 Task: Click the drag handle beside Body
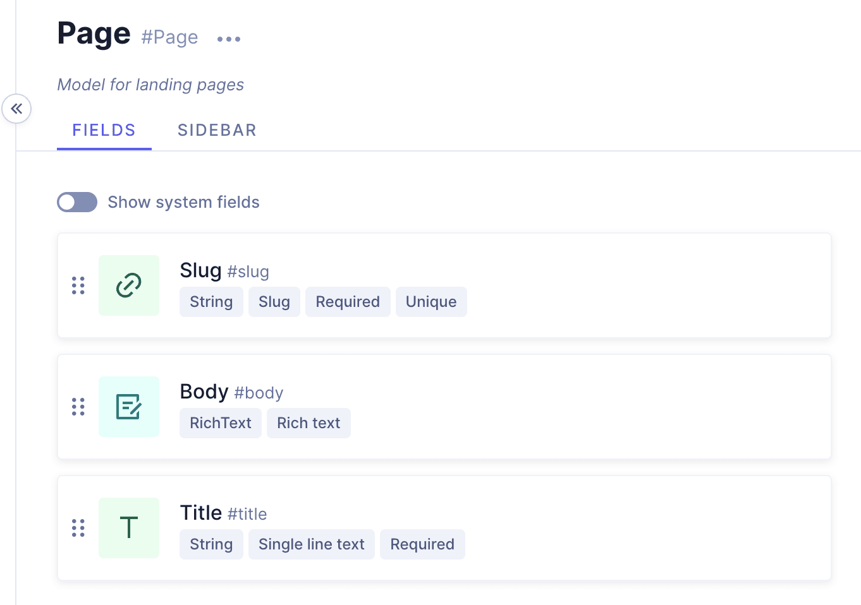(78, 407)
